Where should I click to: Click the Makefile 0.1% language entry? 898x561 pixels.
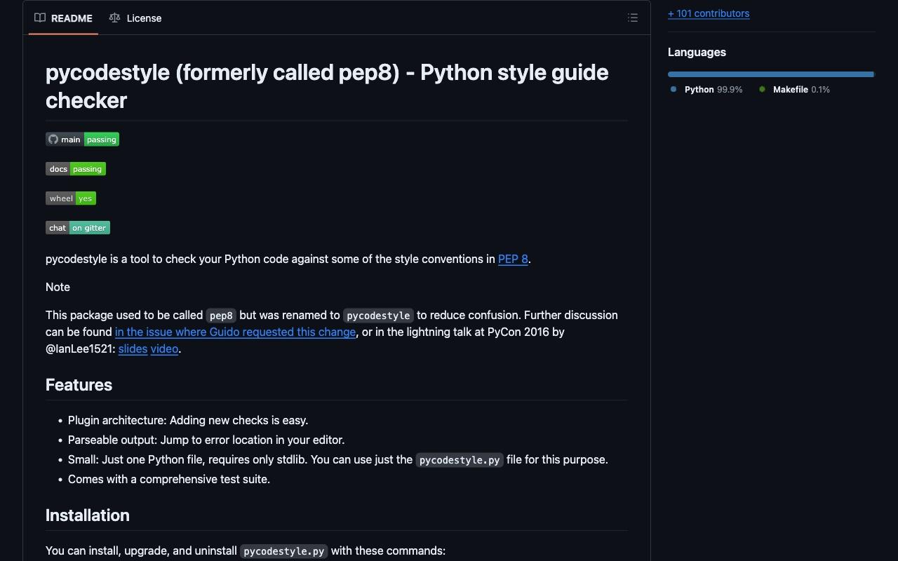[794, 90]
